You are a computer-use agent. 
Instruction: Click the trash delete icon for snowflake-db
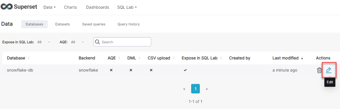pyautogui.click(x=319, y=70)
